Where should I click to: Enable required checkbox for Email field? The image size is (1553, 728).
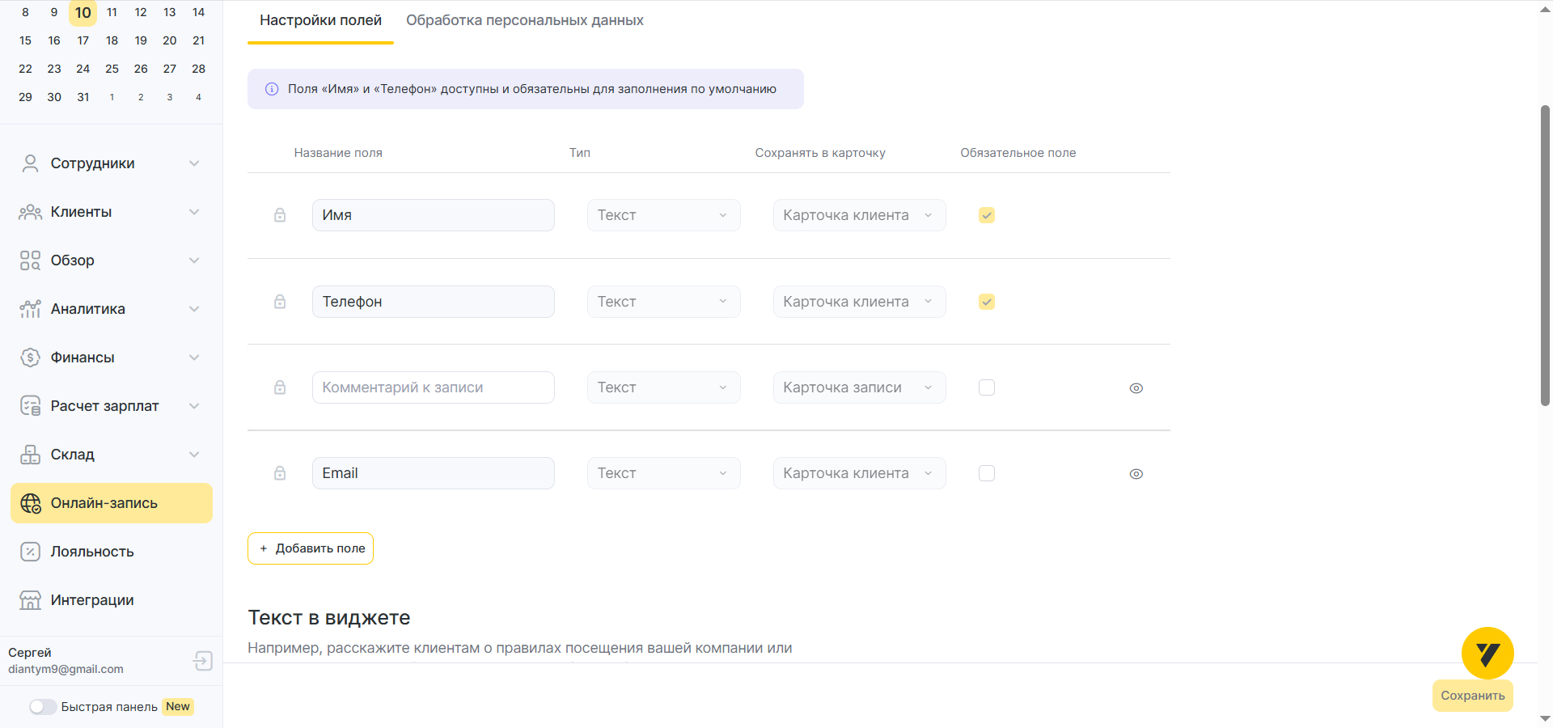[x=986, y=473]
